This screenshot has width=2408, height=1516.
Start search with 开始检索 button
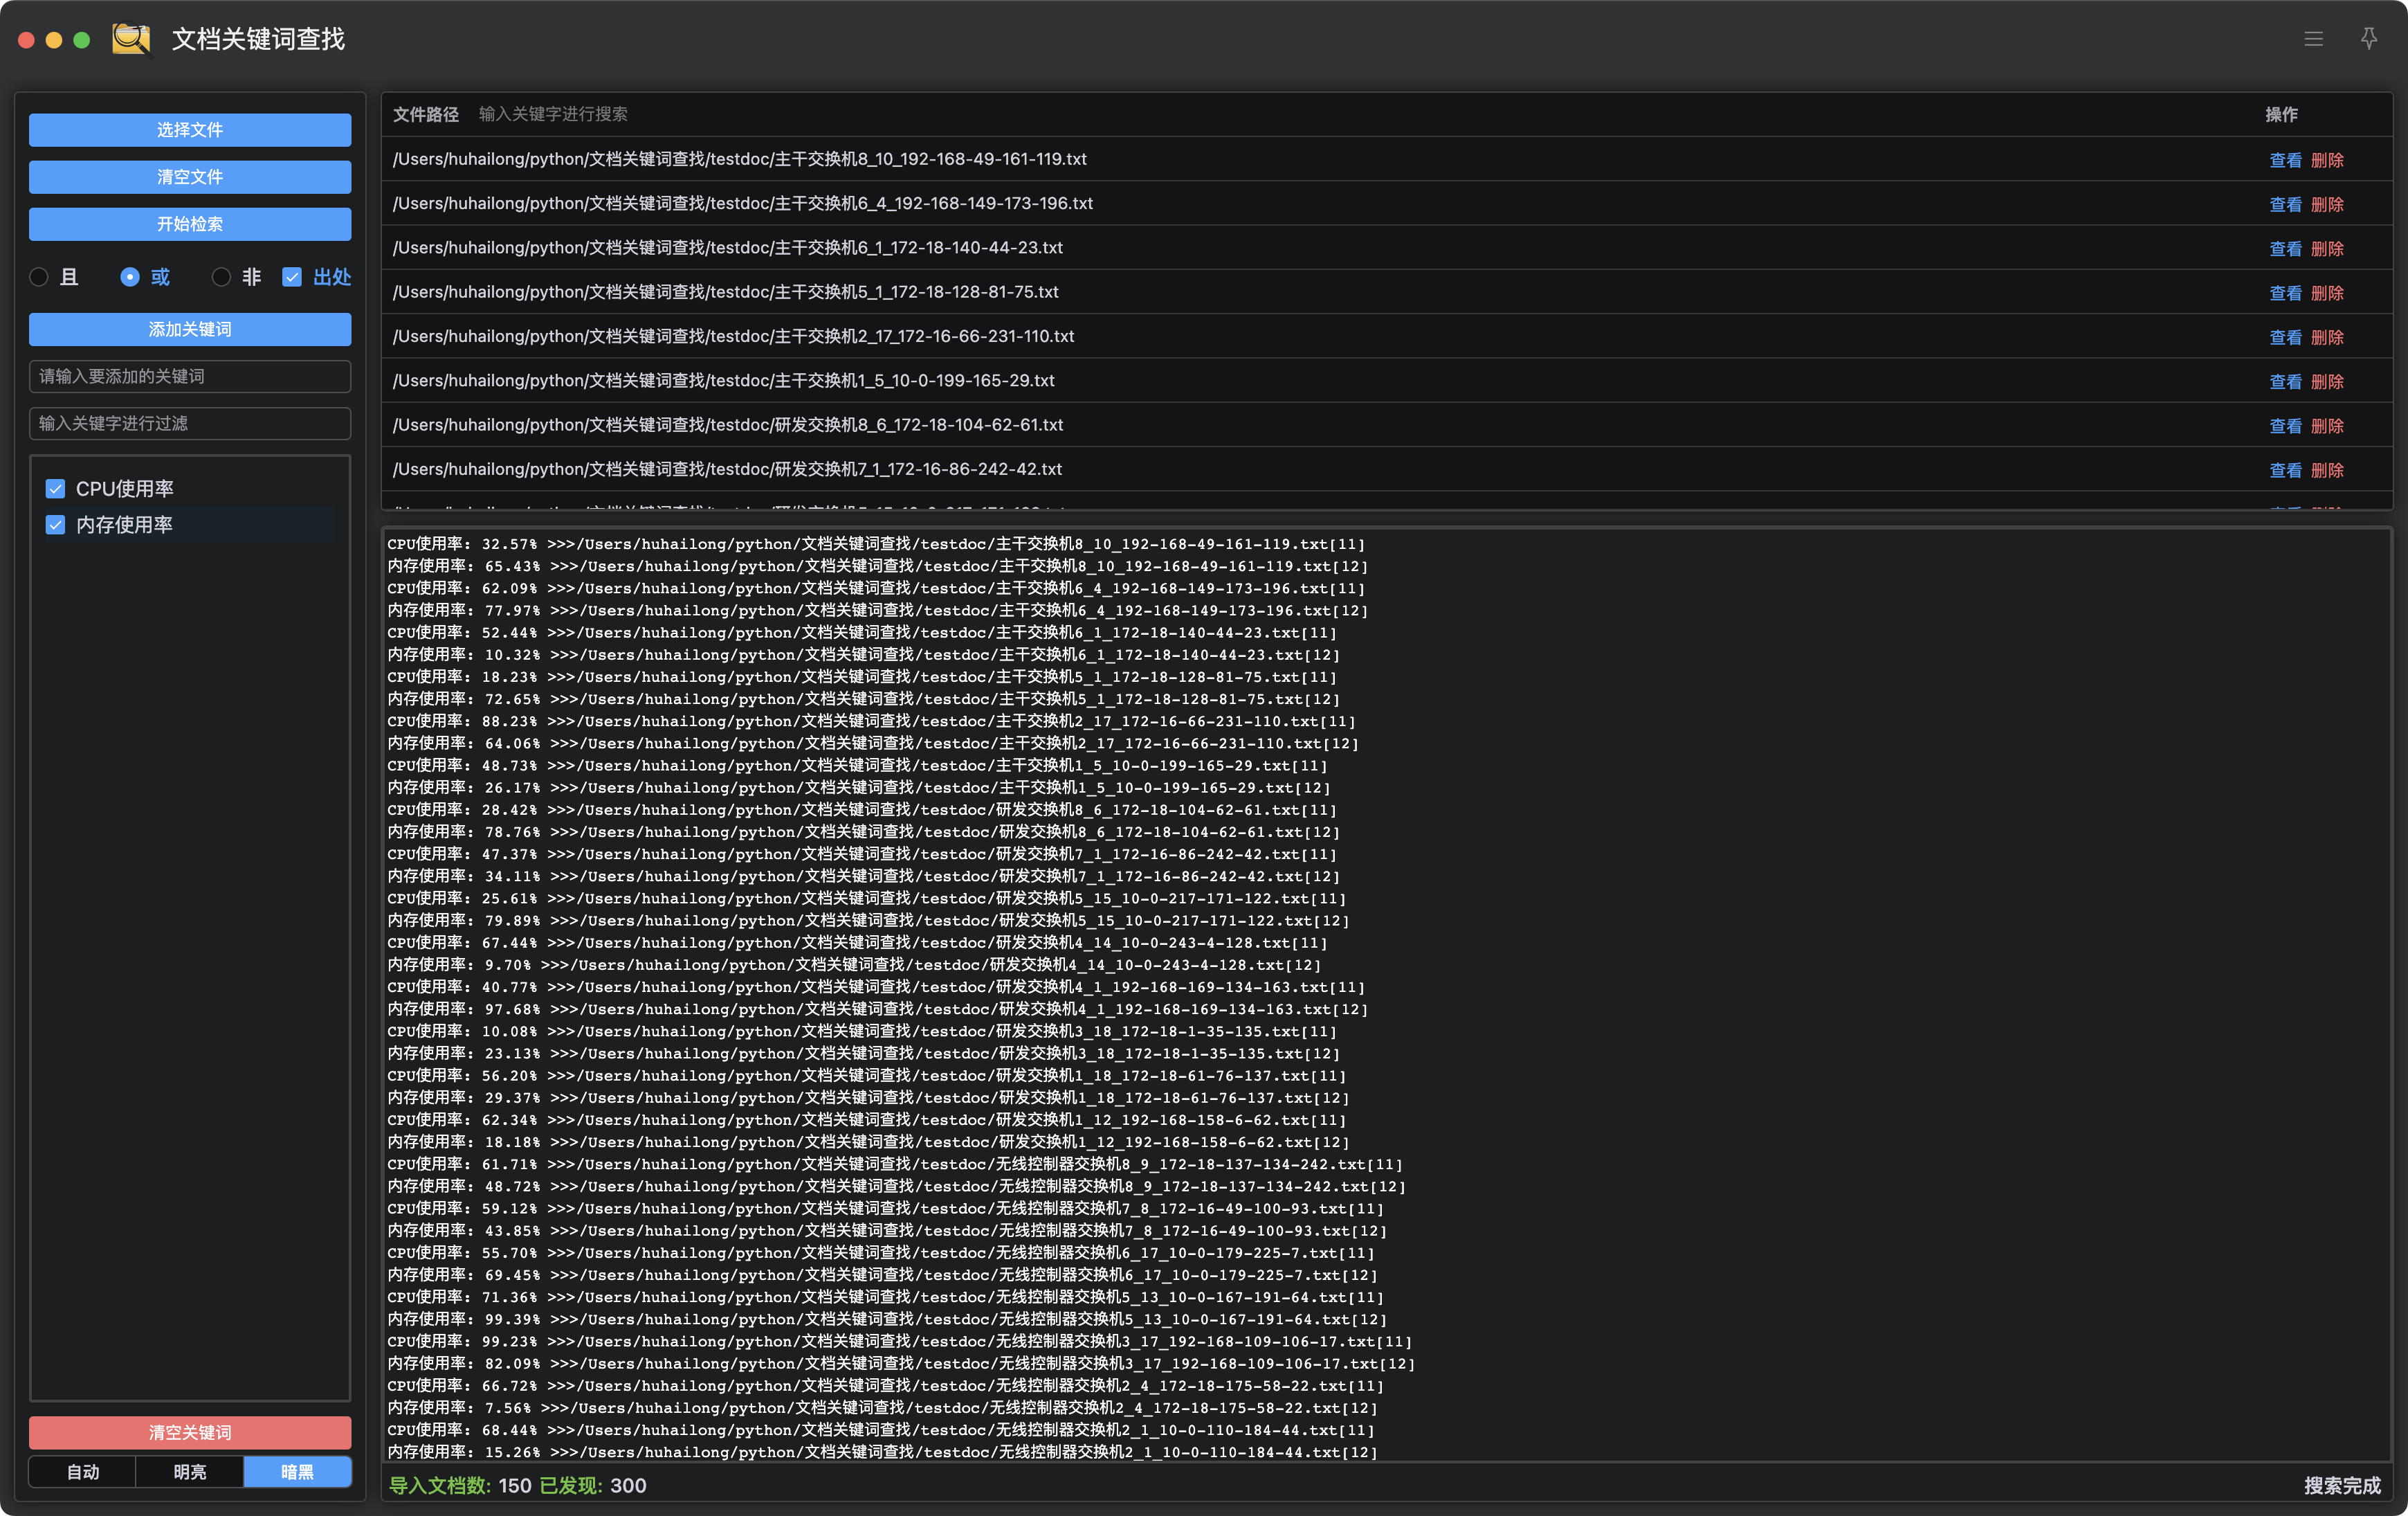[190, 224]
